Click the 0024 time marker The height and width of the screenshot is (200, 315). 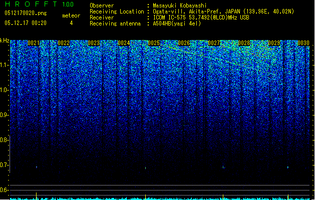coord(124,43)
